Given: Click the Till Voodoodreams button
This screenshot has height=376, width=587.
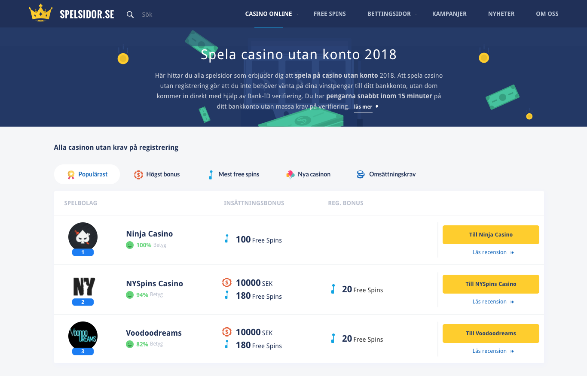Looking at the screenshot, I should coord(491,334).
